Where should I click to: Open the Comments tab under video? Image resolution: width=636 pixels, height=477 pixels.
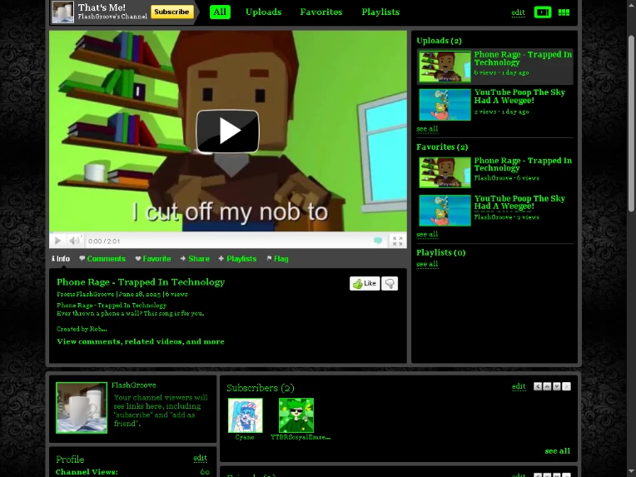point(102,259)
